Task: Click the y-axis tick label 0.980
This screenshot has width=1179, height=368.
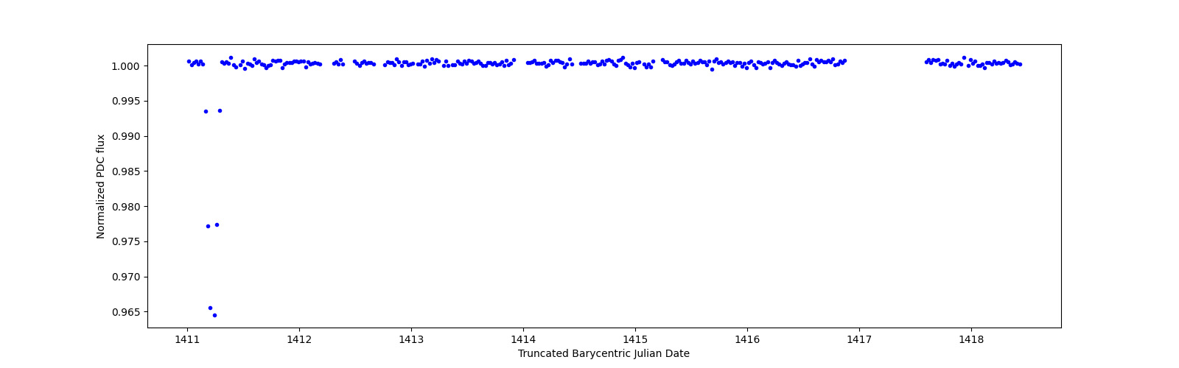Action: [127, 207]
